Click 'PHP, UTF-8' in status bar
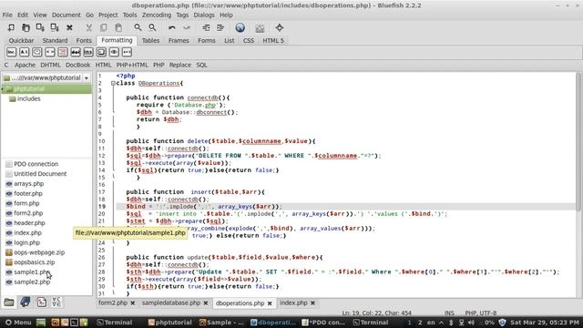The height and width of the screenshot is (328, 583). click(x=480, y=313)
